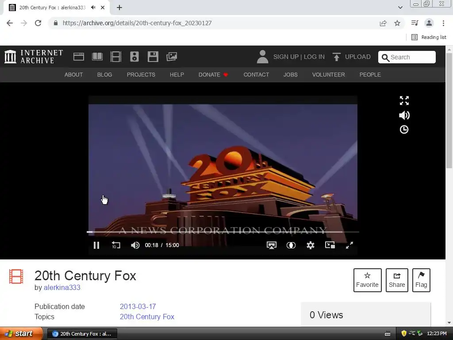
Task: Open the DONATE menu item
Action: point(213,74)
